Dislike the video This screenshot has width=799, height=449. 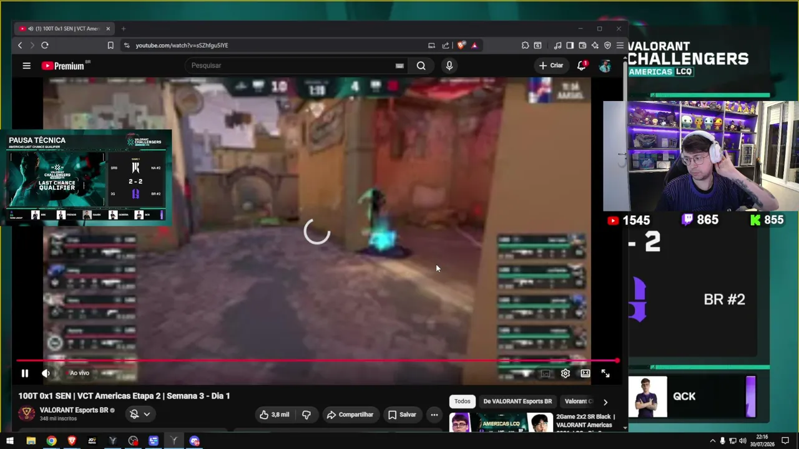click(306, 415)
